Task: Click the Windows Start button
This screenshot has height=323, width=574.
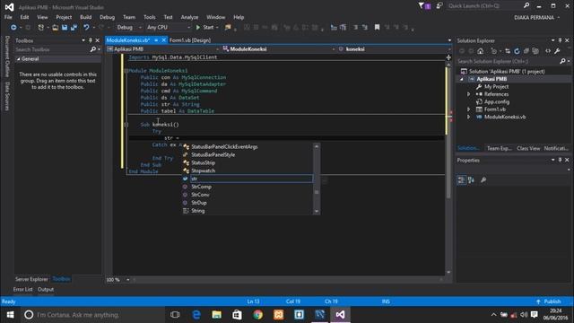Action: point(10,315)
